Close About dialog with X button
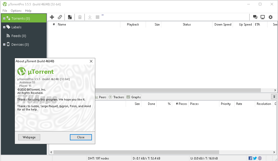This screenshot has width=278, height=161. click(x=91, y=61)
